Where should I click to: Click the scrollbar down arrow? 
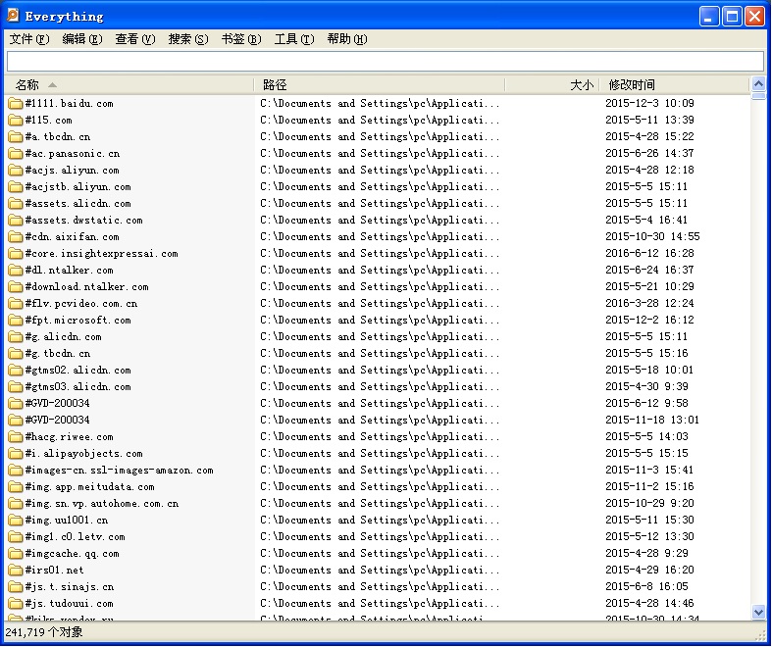(x=758, y=612)
